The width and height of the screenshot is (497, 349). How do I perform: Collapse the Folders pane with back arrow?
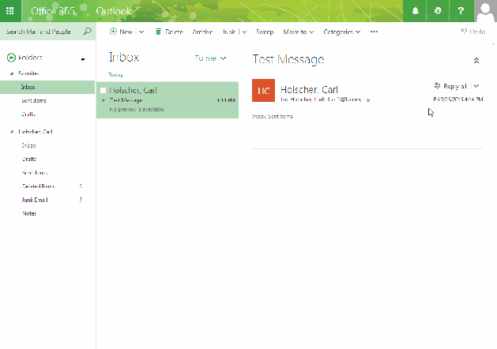click(11, 58)
